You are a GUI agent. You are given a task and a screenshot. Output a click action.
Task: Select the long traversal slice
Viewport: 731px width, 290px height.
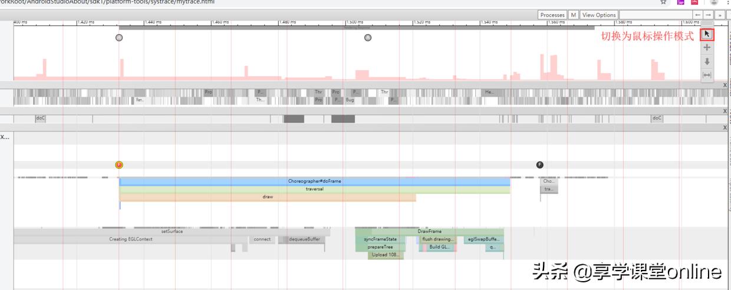click(315, 189)
